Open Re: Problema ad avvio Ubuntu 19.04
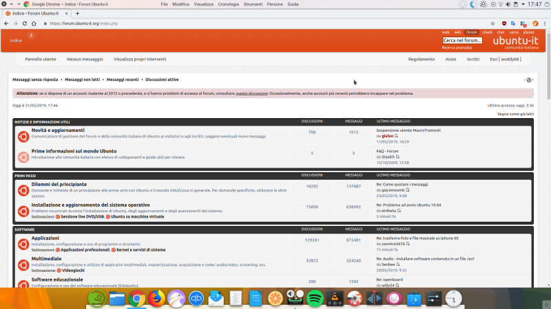Screen dimensions: 551x309 click(x=408, y=205)
